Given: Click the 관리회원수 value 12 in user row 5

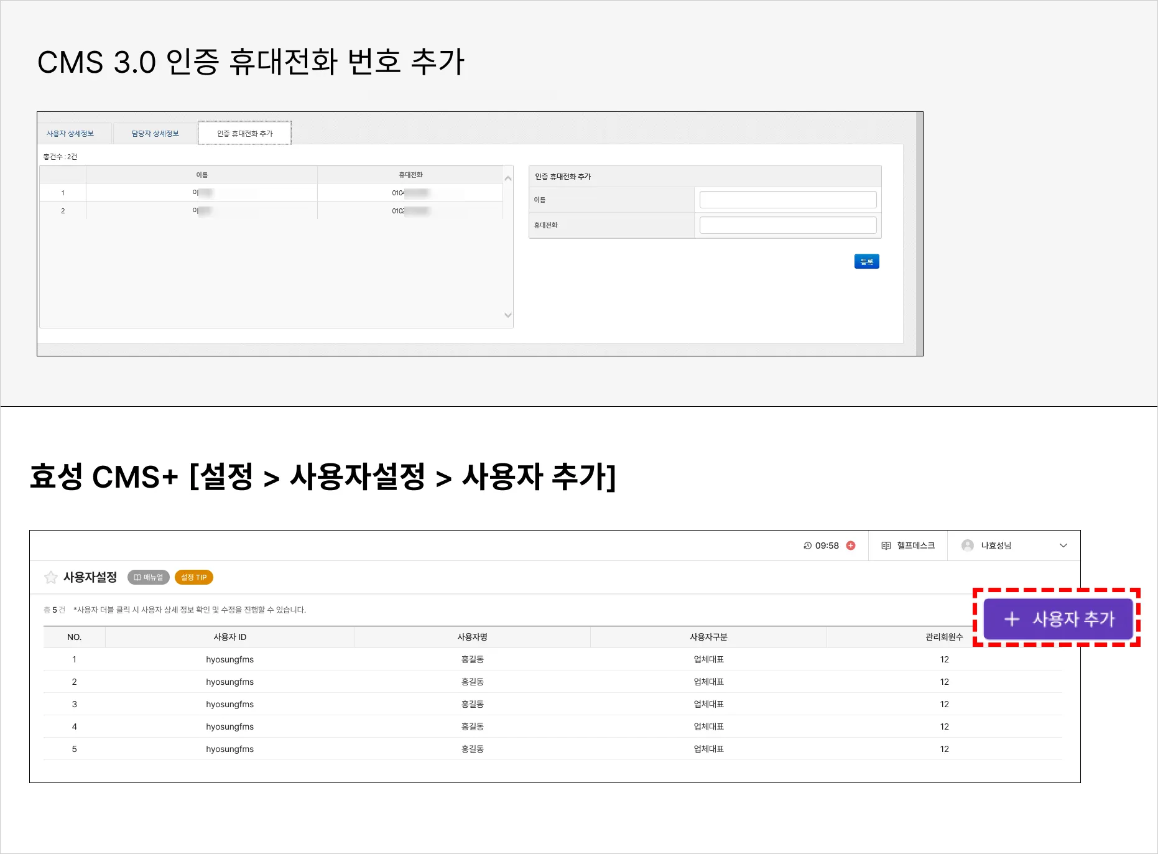Looking at the screenshot, I should click(x=945, y=749).
